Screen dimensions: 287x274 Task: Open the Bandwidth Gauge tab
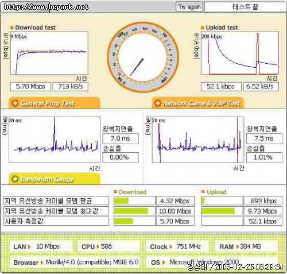click(55, 179)
